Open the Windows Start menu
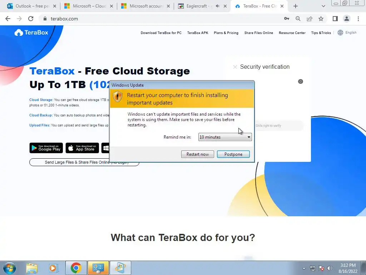Viewport: 366px width, 275px height. [x=10, y=268]
